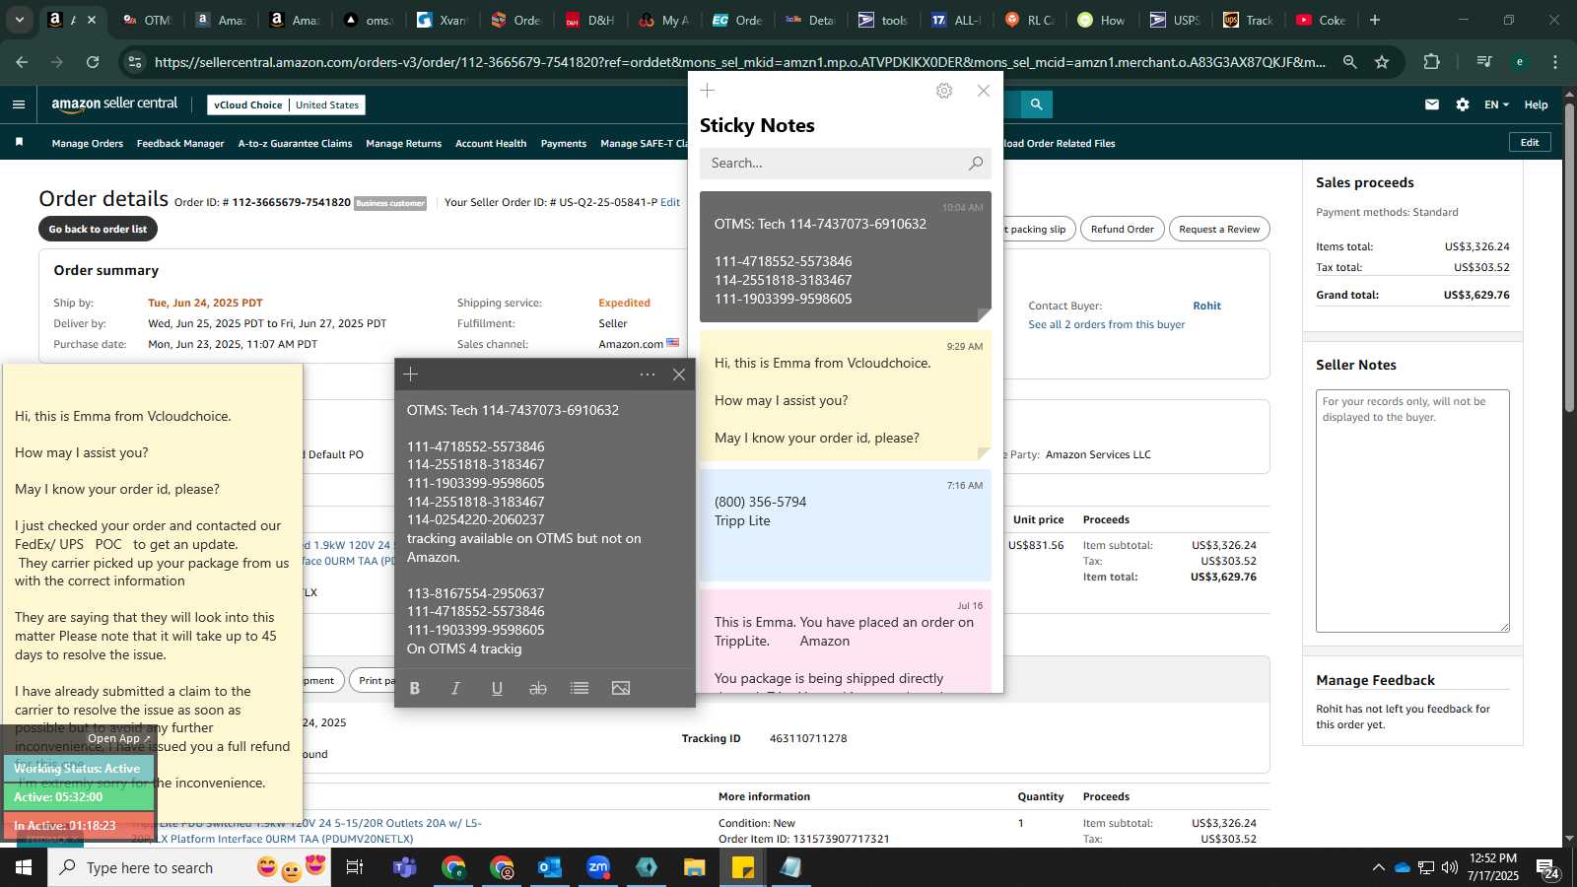Click tracking ID 463110711278
The height and width of the screenshot is (887, 1577).
pos(808,738)
